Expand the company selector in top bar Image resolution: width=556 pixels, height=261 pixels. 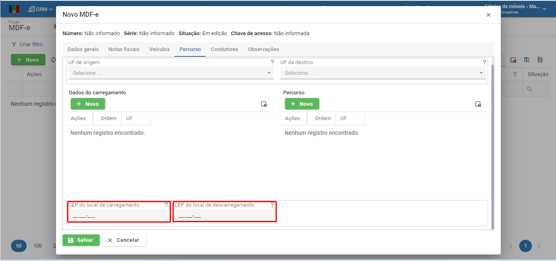[x=544, y=9]
